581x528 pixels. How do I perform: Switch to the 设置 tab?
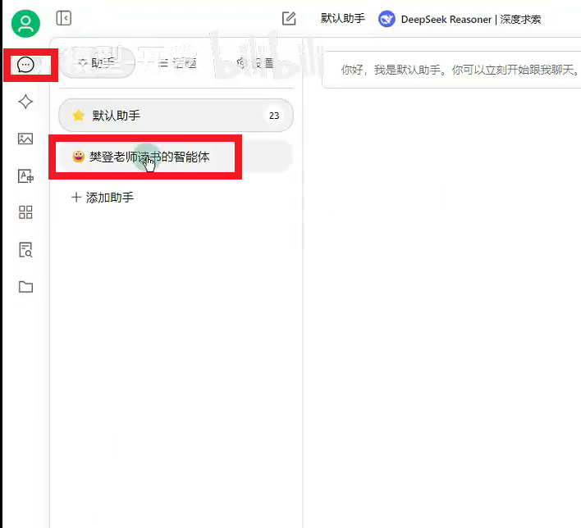(x=256, y=63)
